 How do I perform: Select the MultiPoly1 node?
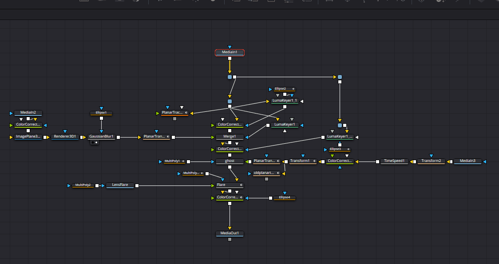click(174, 161)
